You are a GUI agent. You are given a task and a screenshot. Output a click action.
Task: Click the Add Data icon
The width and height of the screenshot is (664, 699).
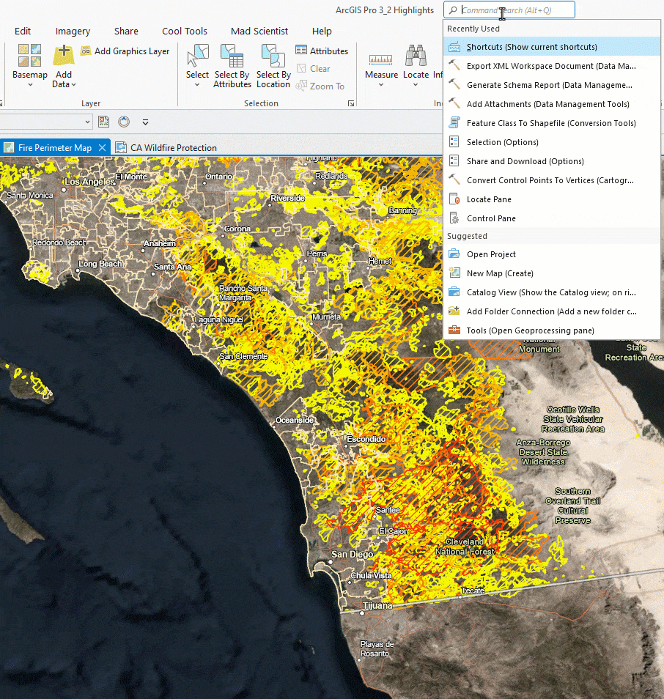click(x=64, y=55)
